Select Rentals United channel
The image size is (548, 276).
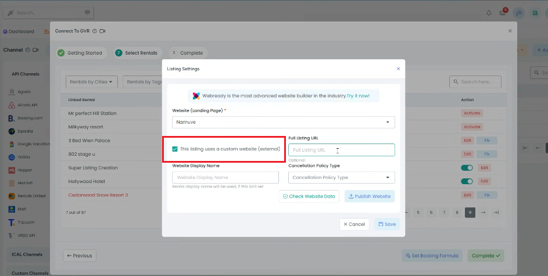(x=27, y=196)
